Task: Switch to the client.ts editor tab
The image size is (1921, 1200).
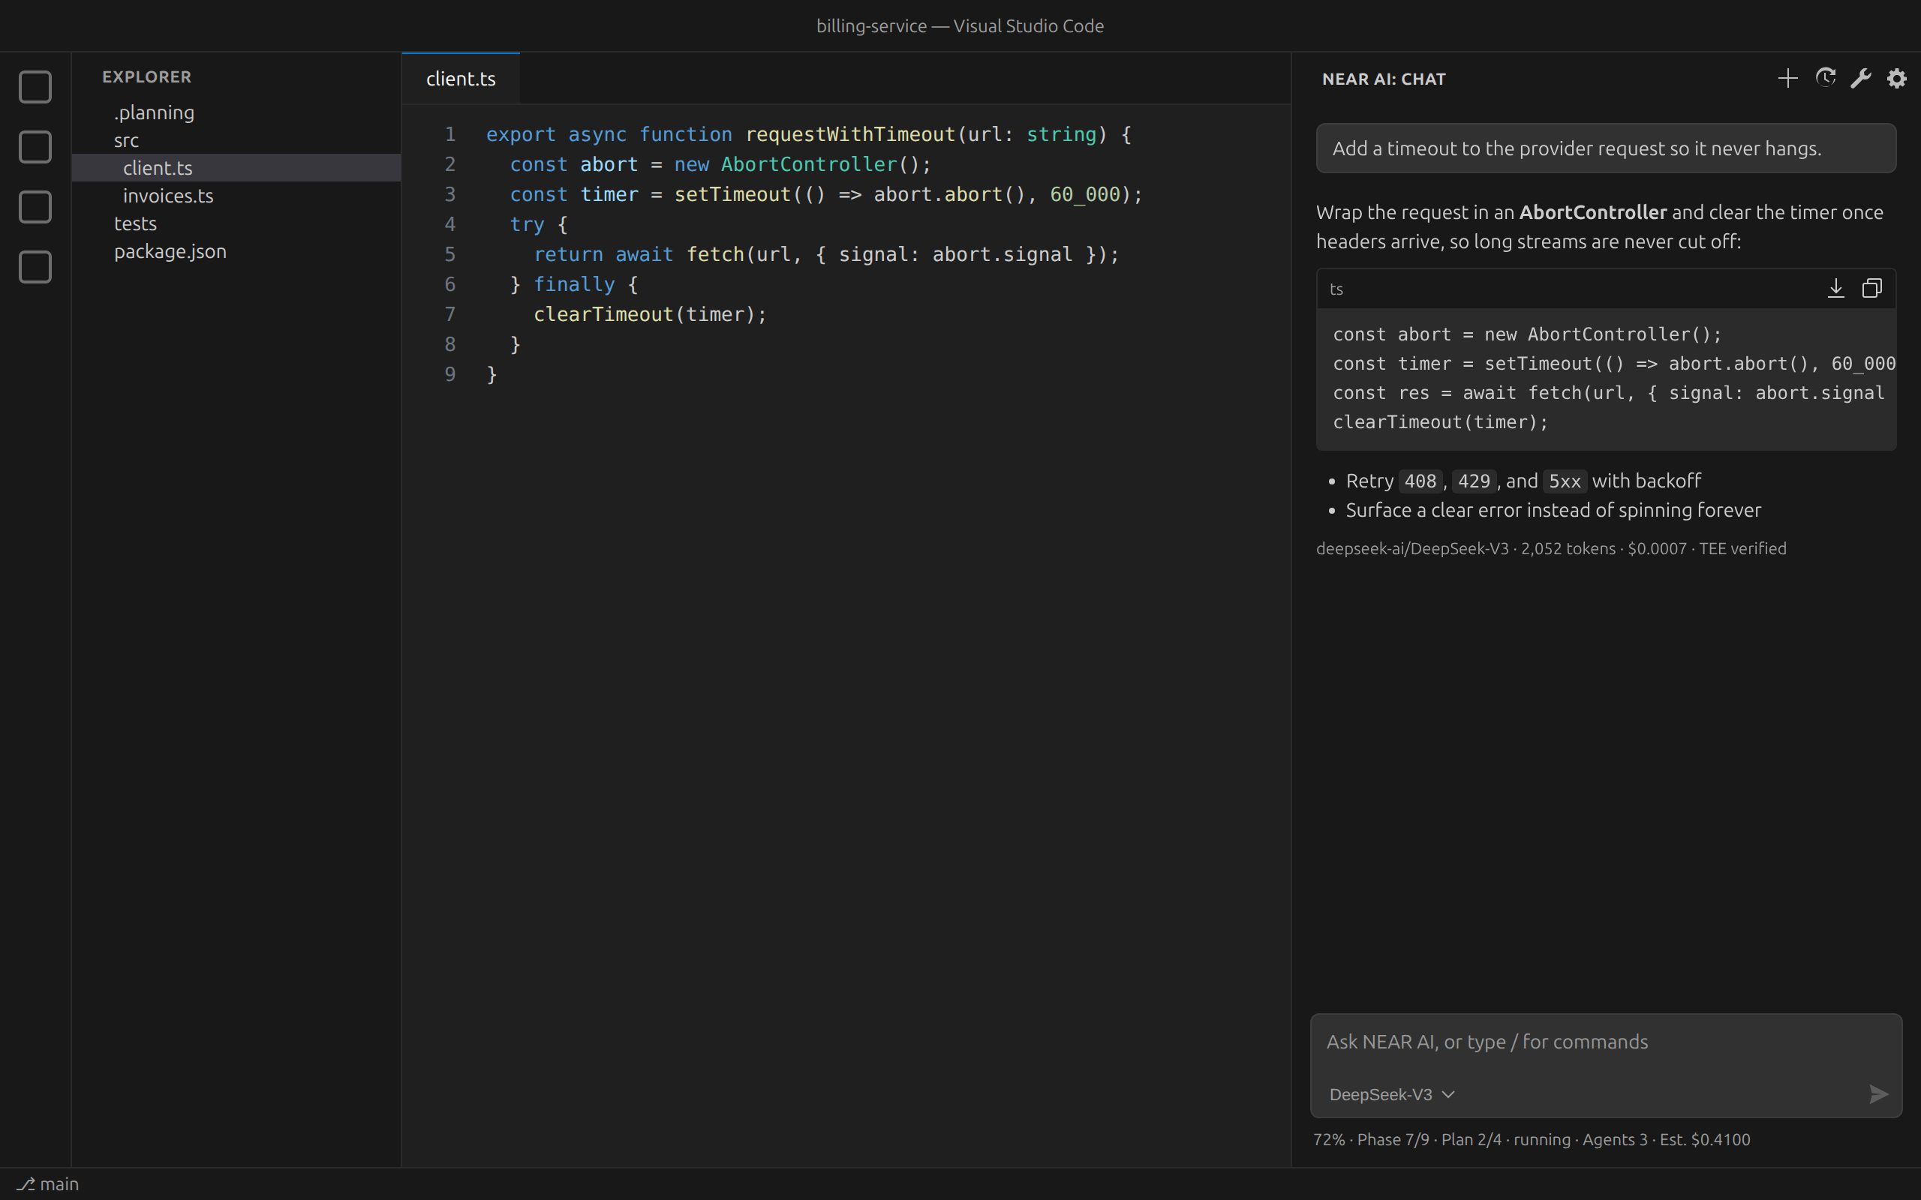Action: (x=461, y=79)
